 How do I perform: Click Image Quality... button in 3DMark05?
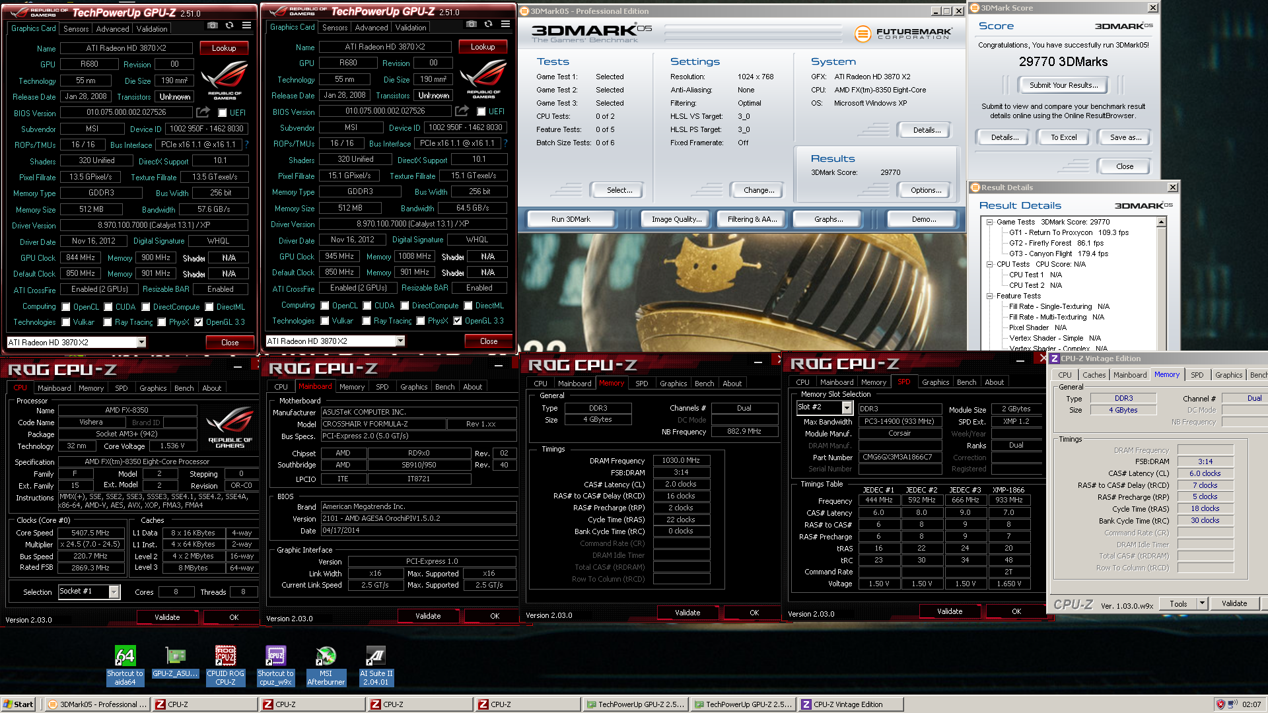[x=677, y=219]
